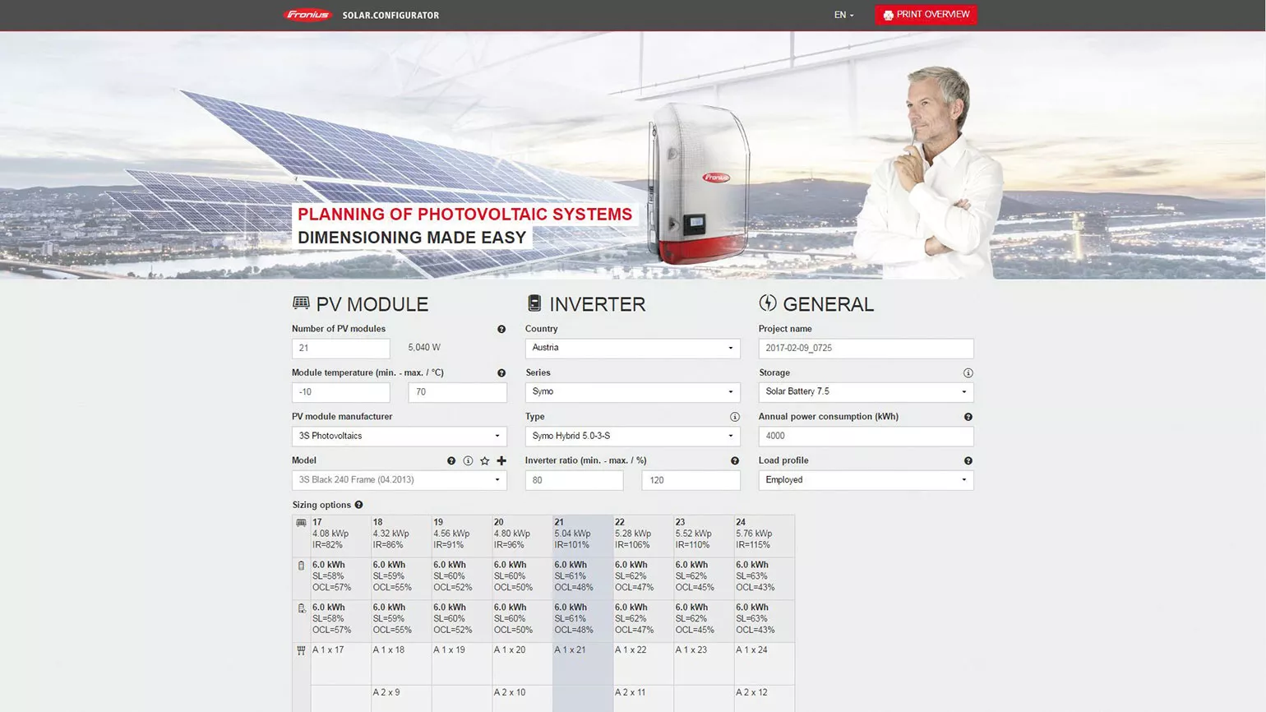Image resolution: width=1266 pixels, height=712 pixels.
Task: Click string option A 1 x 24
Action: click(x=752, y=650)
